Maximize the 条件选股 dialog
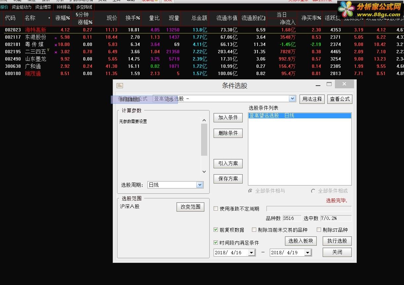404x285 pixels. coord(329,84)
